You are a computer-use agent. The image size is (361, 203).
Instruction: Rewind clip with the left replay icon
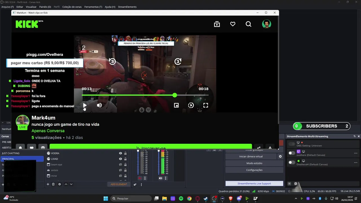click(x=112, y=61)
